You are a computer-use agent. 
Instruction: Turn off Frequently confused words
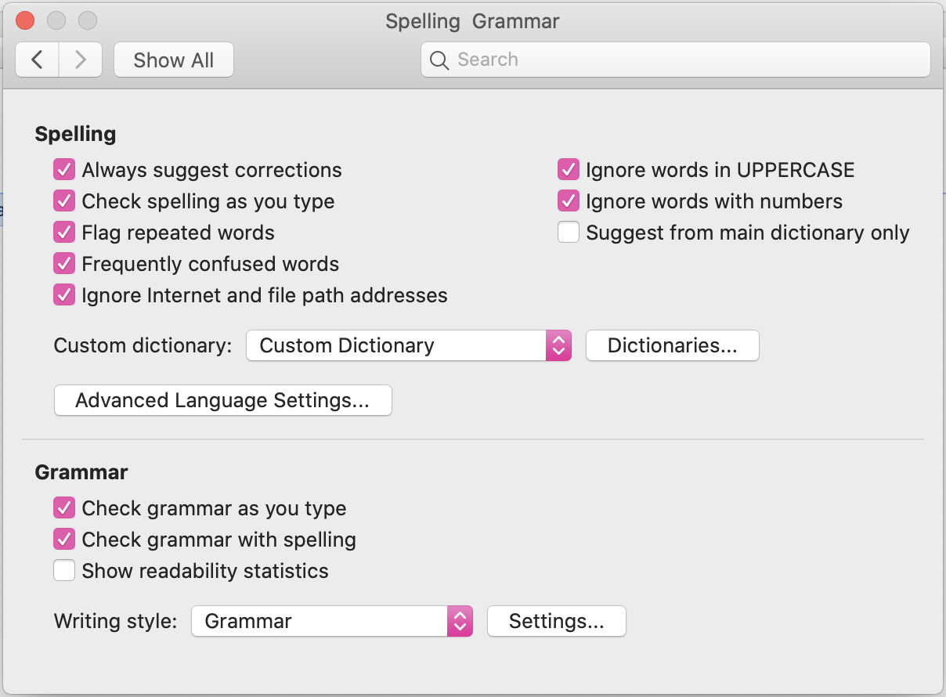pyautogui.click(x=64, y=264)
